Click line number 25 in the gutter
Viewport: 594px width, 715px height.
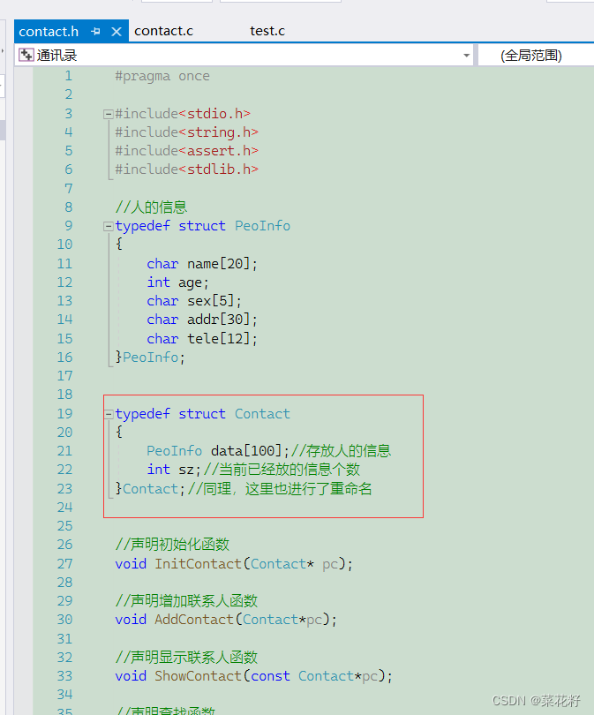point(64,526)
